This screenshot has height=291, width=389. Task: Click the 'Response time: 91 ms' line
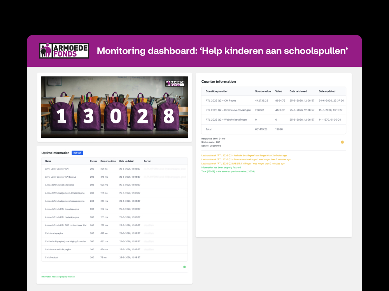pos(213,139)
